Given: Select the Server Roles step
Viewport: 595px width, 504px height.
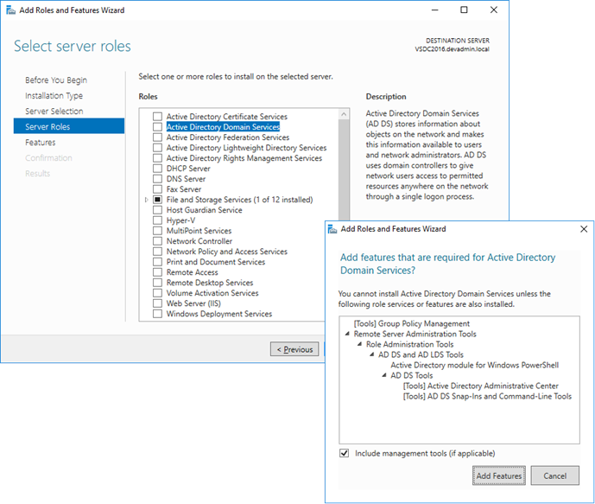Looking at the screenshot, I should pos(69,126).
